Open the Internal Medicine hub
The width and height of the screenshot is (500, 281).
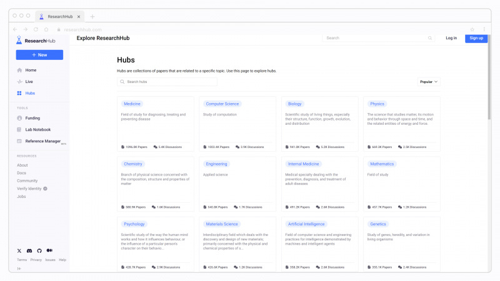[x=303, y=164]
